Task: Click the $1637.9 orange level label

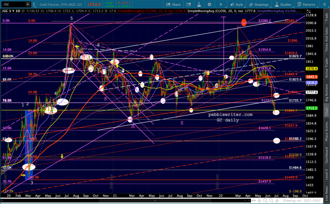Action: (291, 125)
